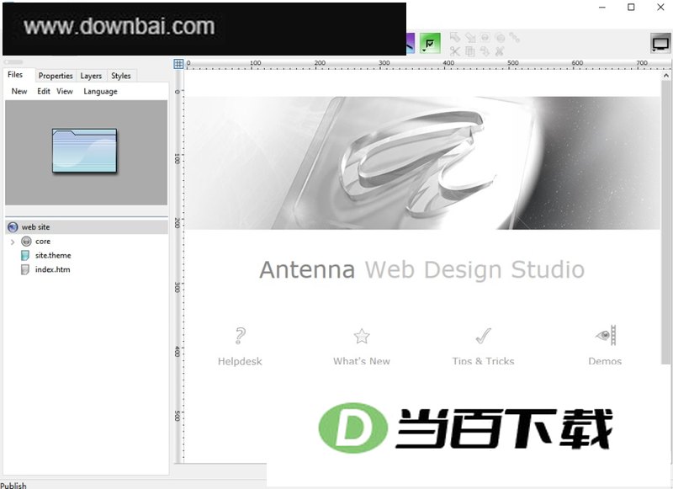Select the site.theme entry
The image size is (673, 489).
click(53, 256)
